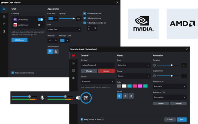Click the microphone volume slider knob
The image size is (198, 124).
[30, 96]
